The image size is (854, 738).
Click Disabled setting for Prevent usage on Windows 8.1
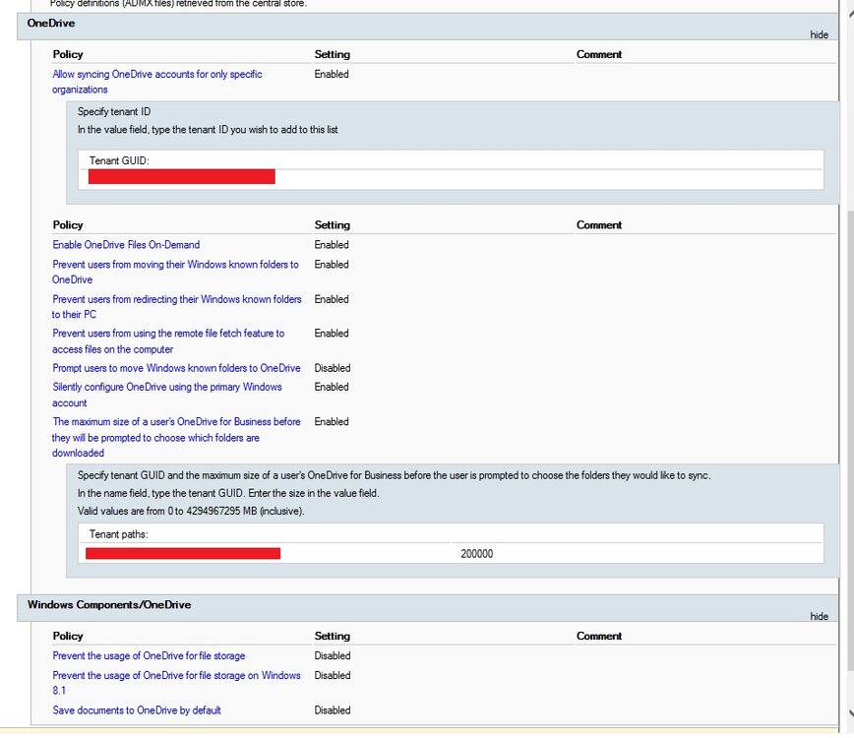point(333,675)
